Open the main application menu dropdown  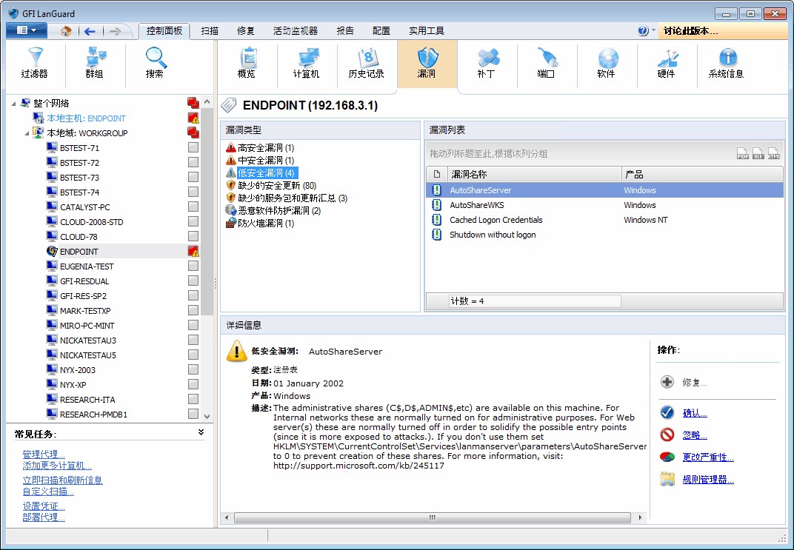(x=27, y=30)
